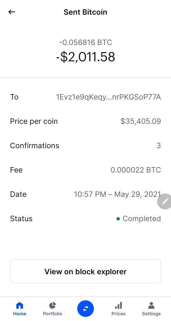Tap the price per coin $35,405.09
The width and height of the screenshot is (171, 321).
141,121
